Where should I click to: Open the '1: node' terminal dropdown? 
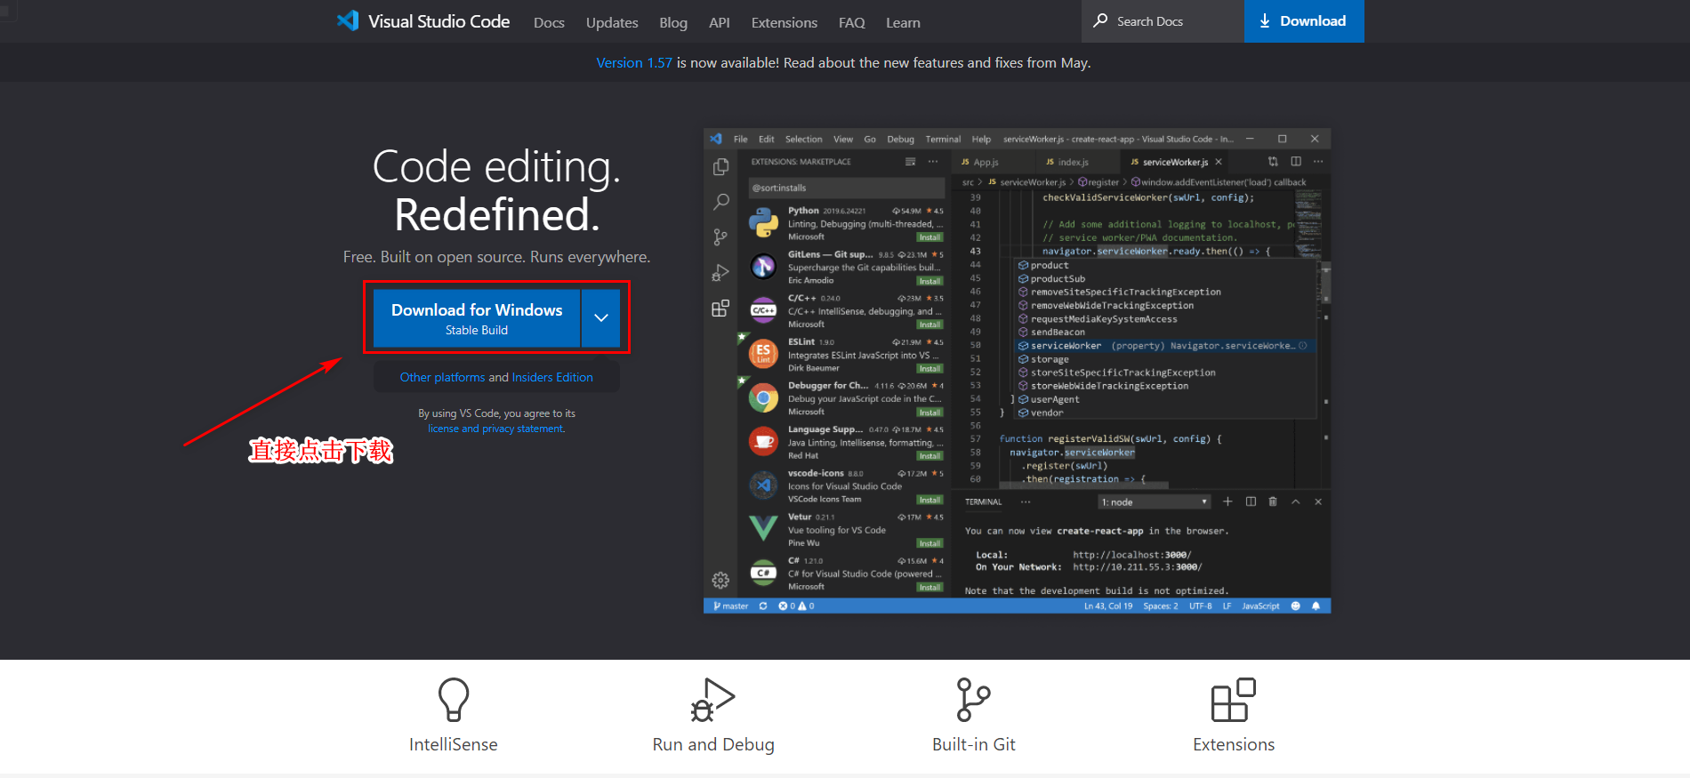[1155, 502]
